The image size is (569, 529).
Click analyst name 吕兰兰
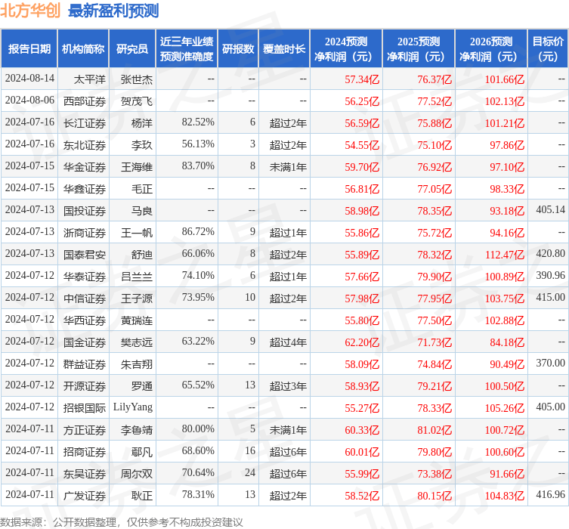(x=137, y=277)
